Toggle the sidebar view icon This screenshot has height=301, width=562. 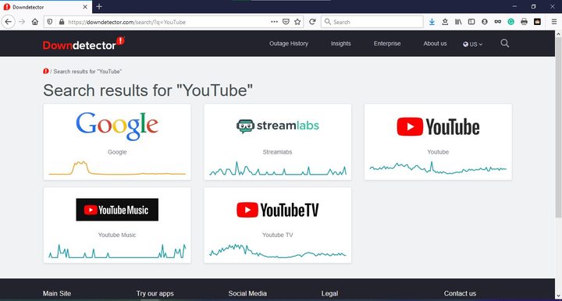471,22
